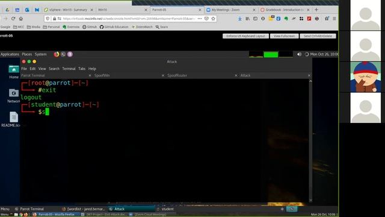The width and height of the screenshot is (385, 217).
Task: Open the terminal File menu
Action: click(x=24, y=69)
